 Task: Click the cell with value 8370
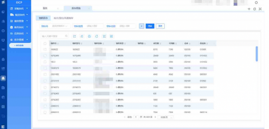click(x=155, y=49)
